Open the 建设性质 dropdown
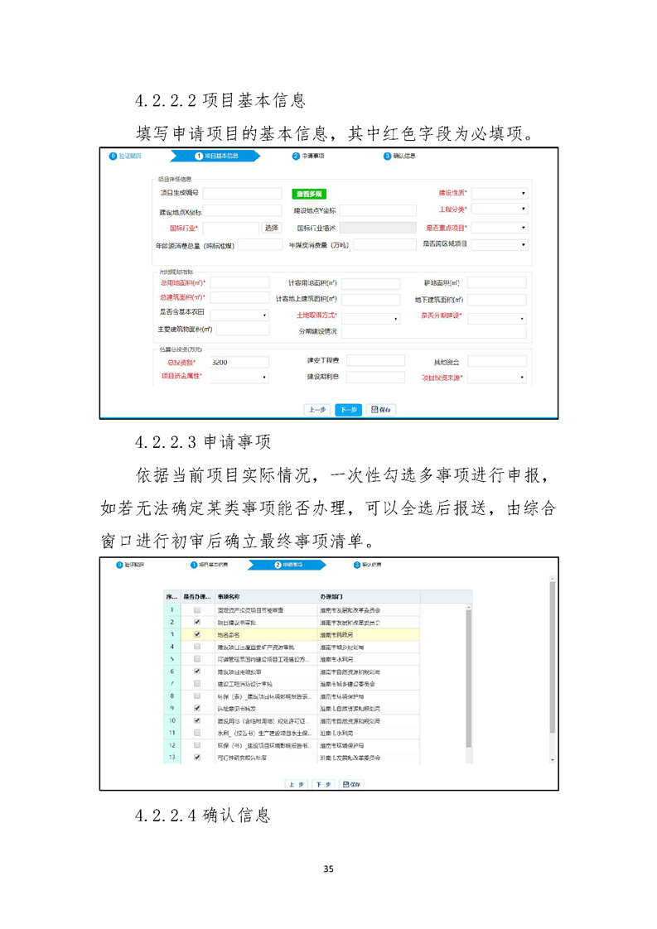Viewport: 657px width, 929px height. pos(500,193)
